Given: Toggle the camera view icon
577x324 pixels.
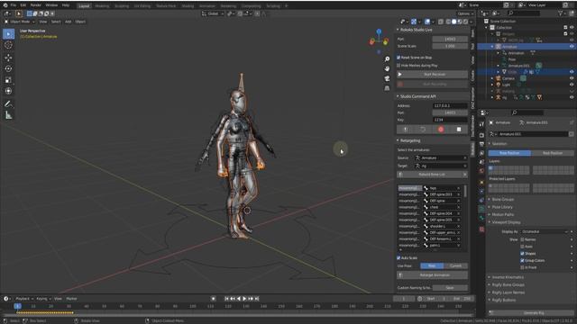Looking at the screenshot, I should (387, 78).
